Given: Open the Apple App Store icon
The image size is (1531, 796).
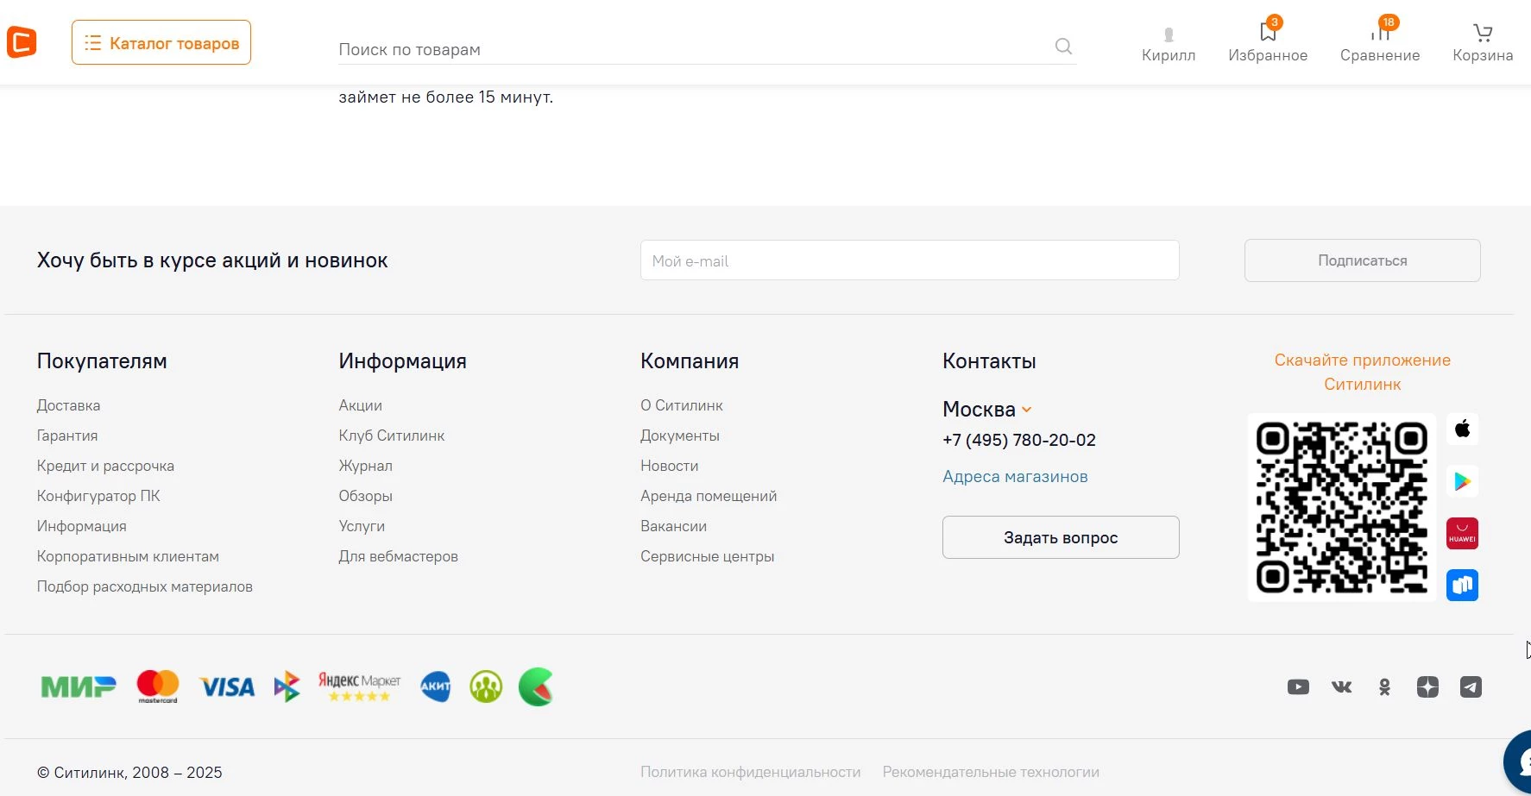Looking at the screenshot, I should coord(1462,429).
